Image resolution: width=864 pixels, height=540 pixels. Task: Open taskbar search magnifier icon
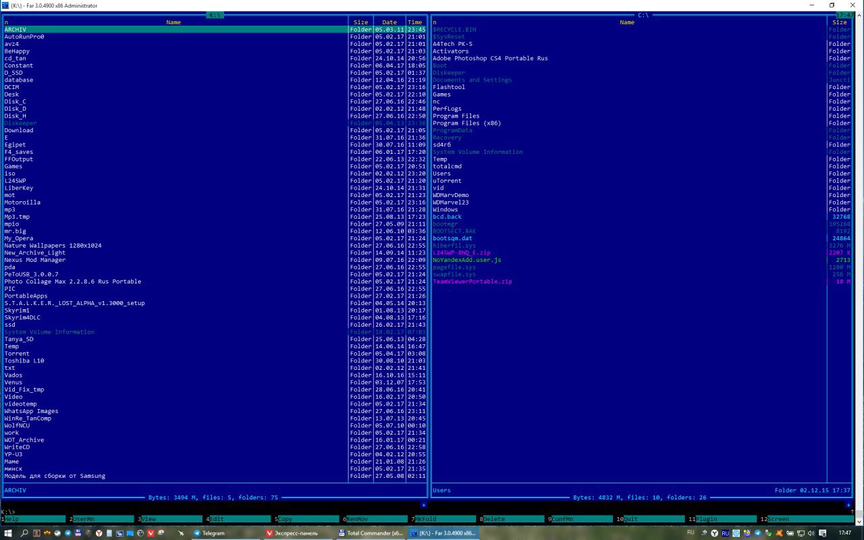pyautogui.click(x=24, y=533)
